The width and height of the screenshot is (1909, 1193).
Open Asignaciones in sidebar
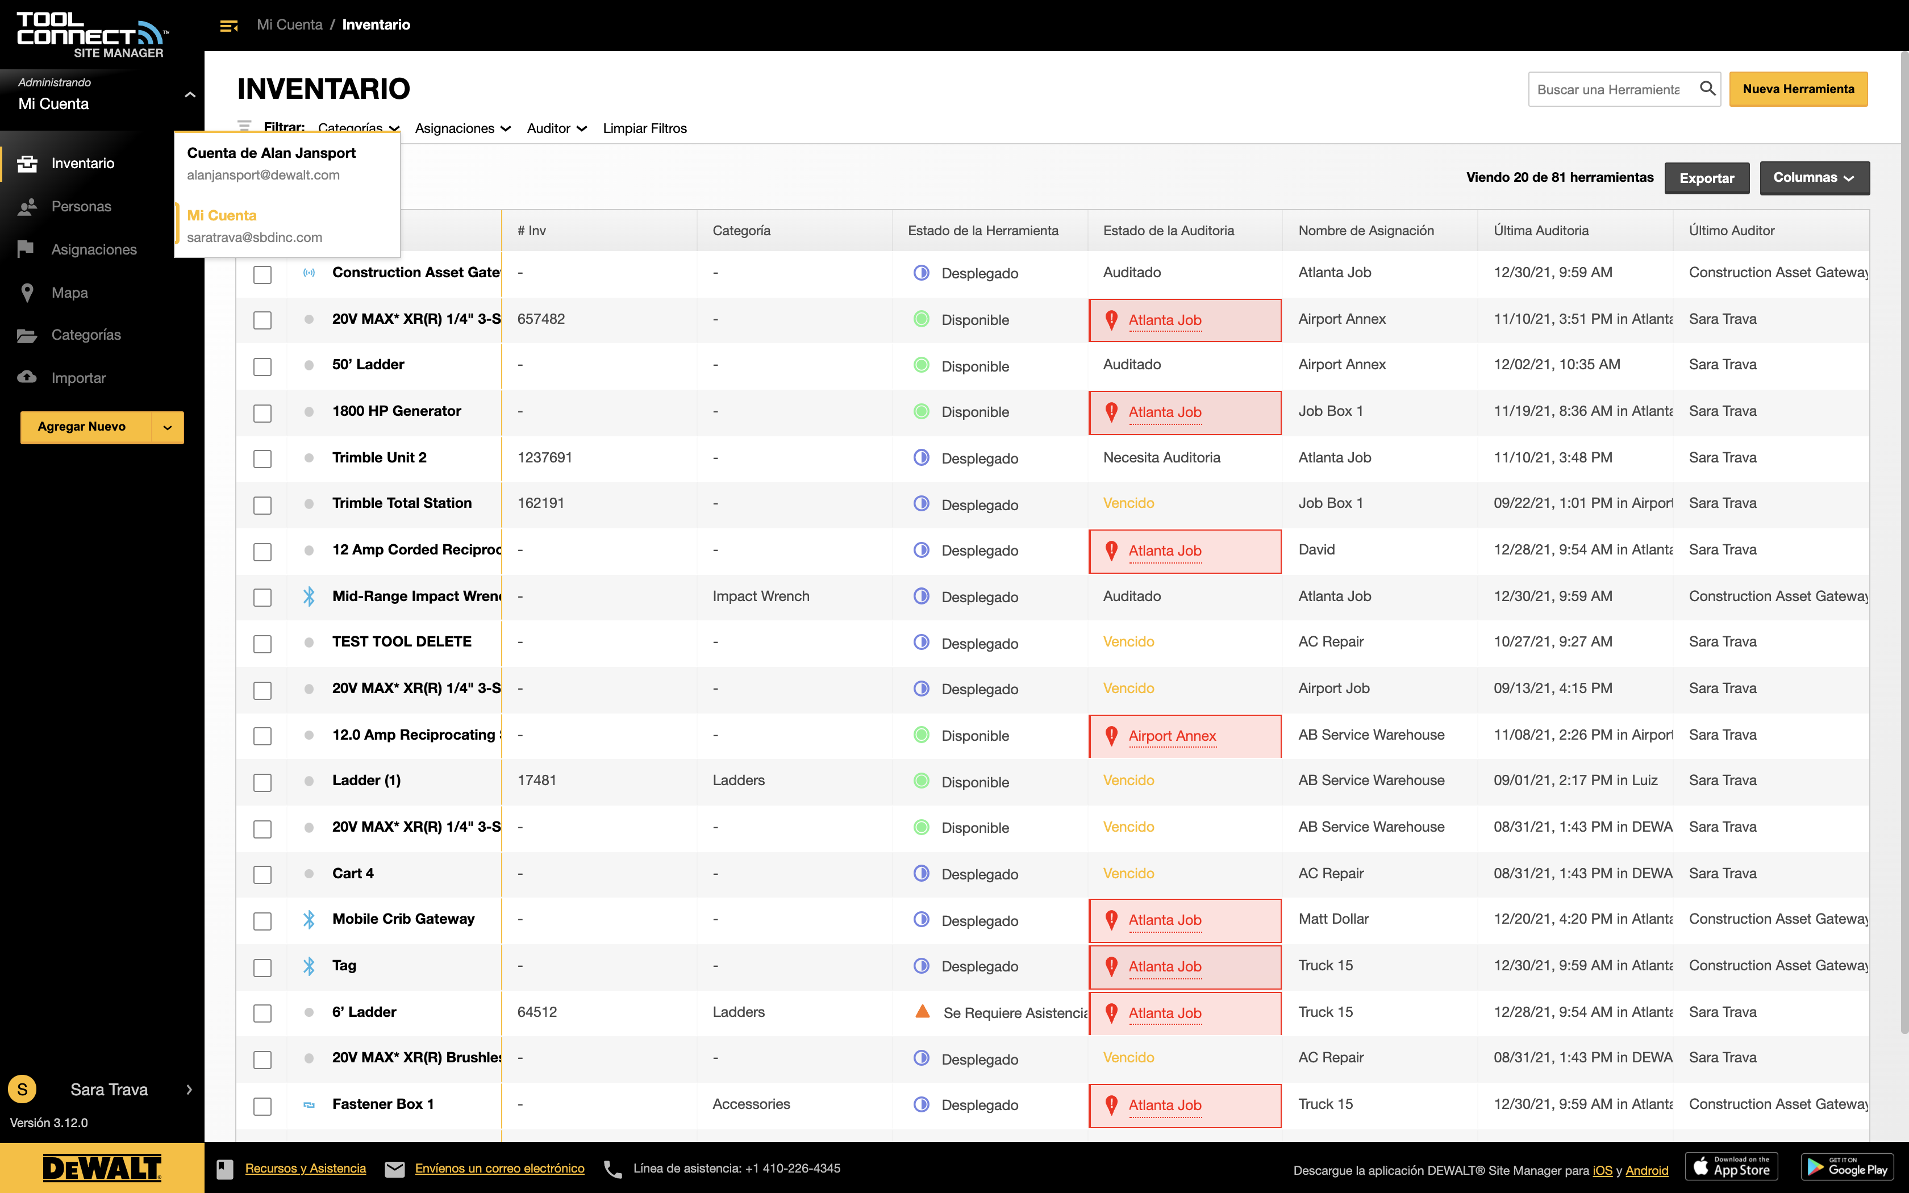(x=94, y=249)
